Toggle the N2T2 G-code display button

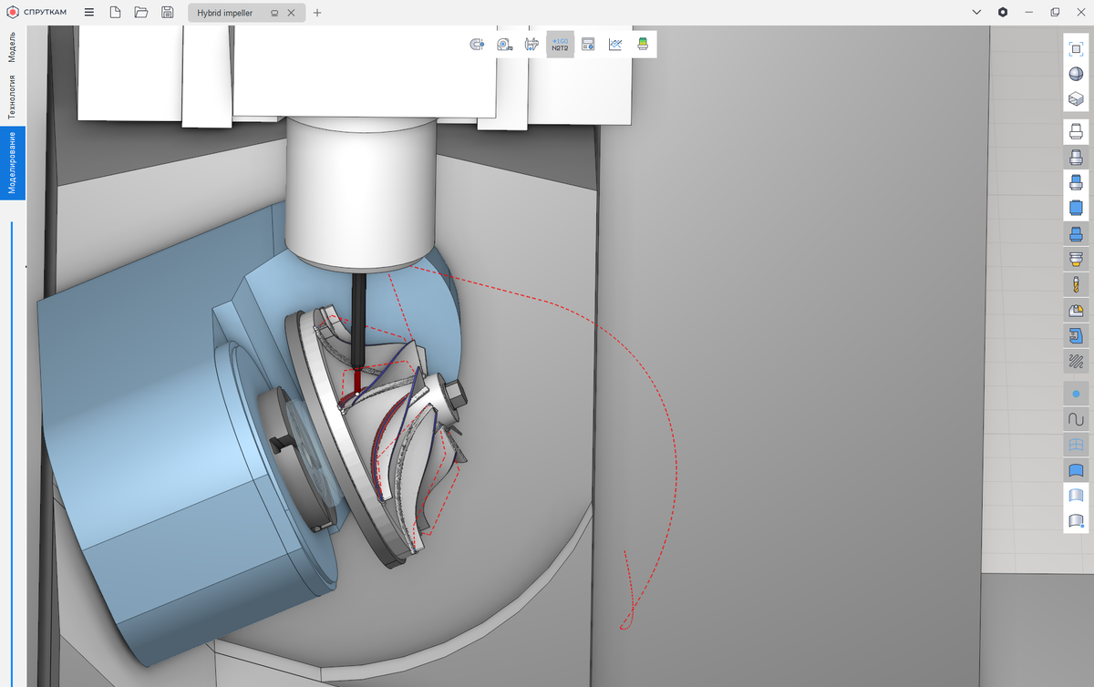click(560, 45)
